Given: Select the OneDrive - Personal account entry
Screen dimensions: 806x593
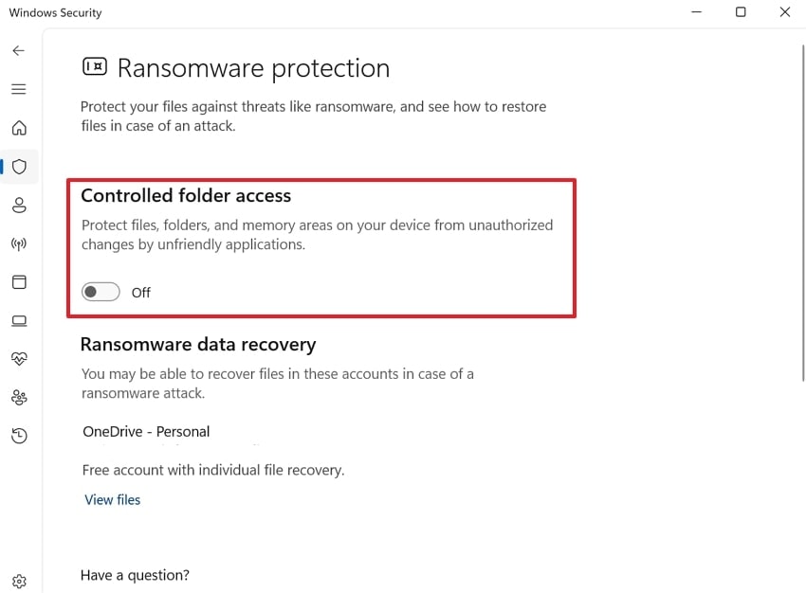Looking at the screenshot, I should click(145, 431).
